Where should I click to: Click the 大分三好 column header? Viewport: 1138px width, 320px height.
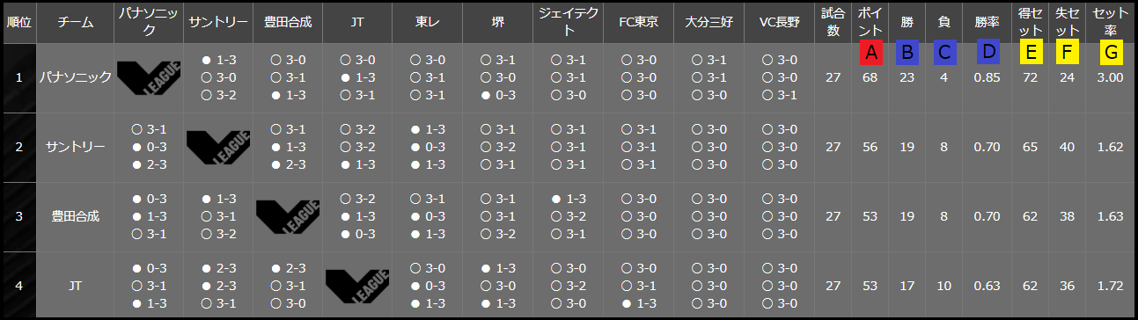tap(708, 23)
